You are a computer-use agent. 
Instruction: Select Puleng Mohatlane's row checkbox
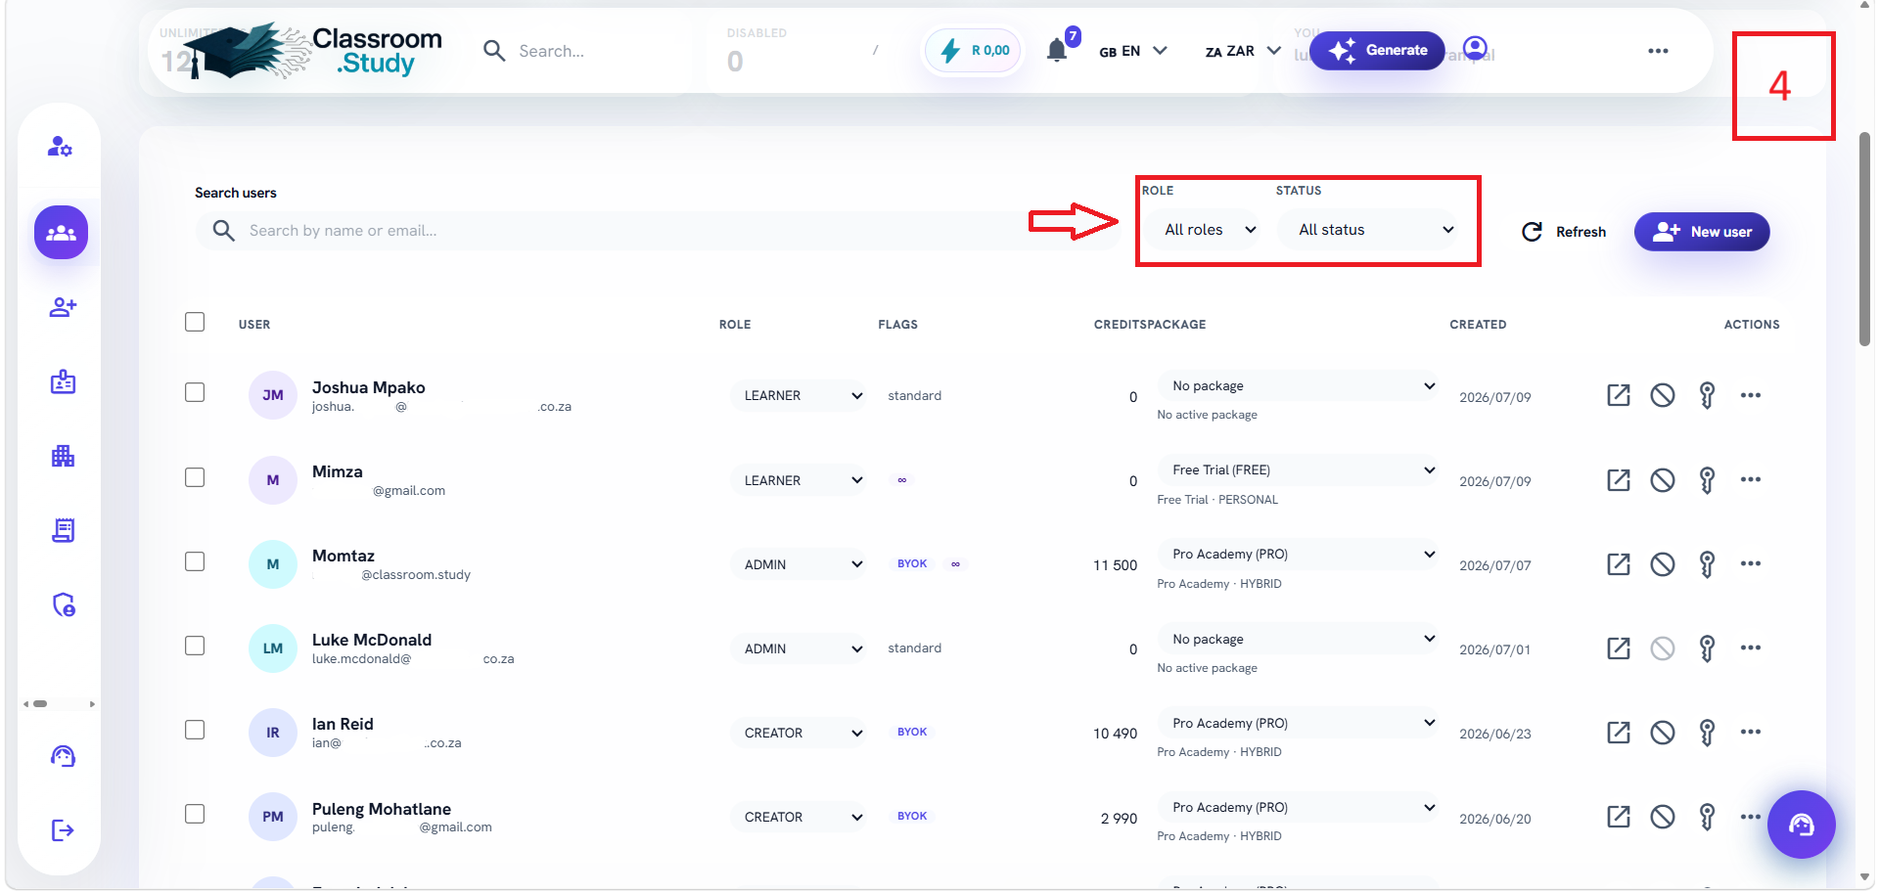click(195, 814)
